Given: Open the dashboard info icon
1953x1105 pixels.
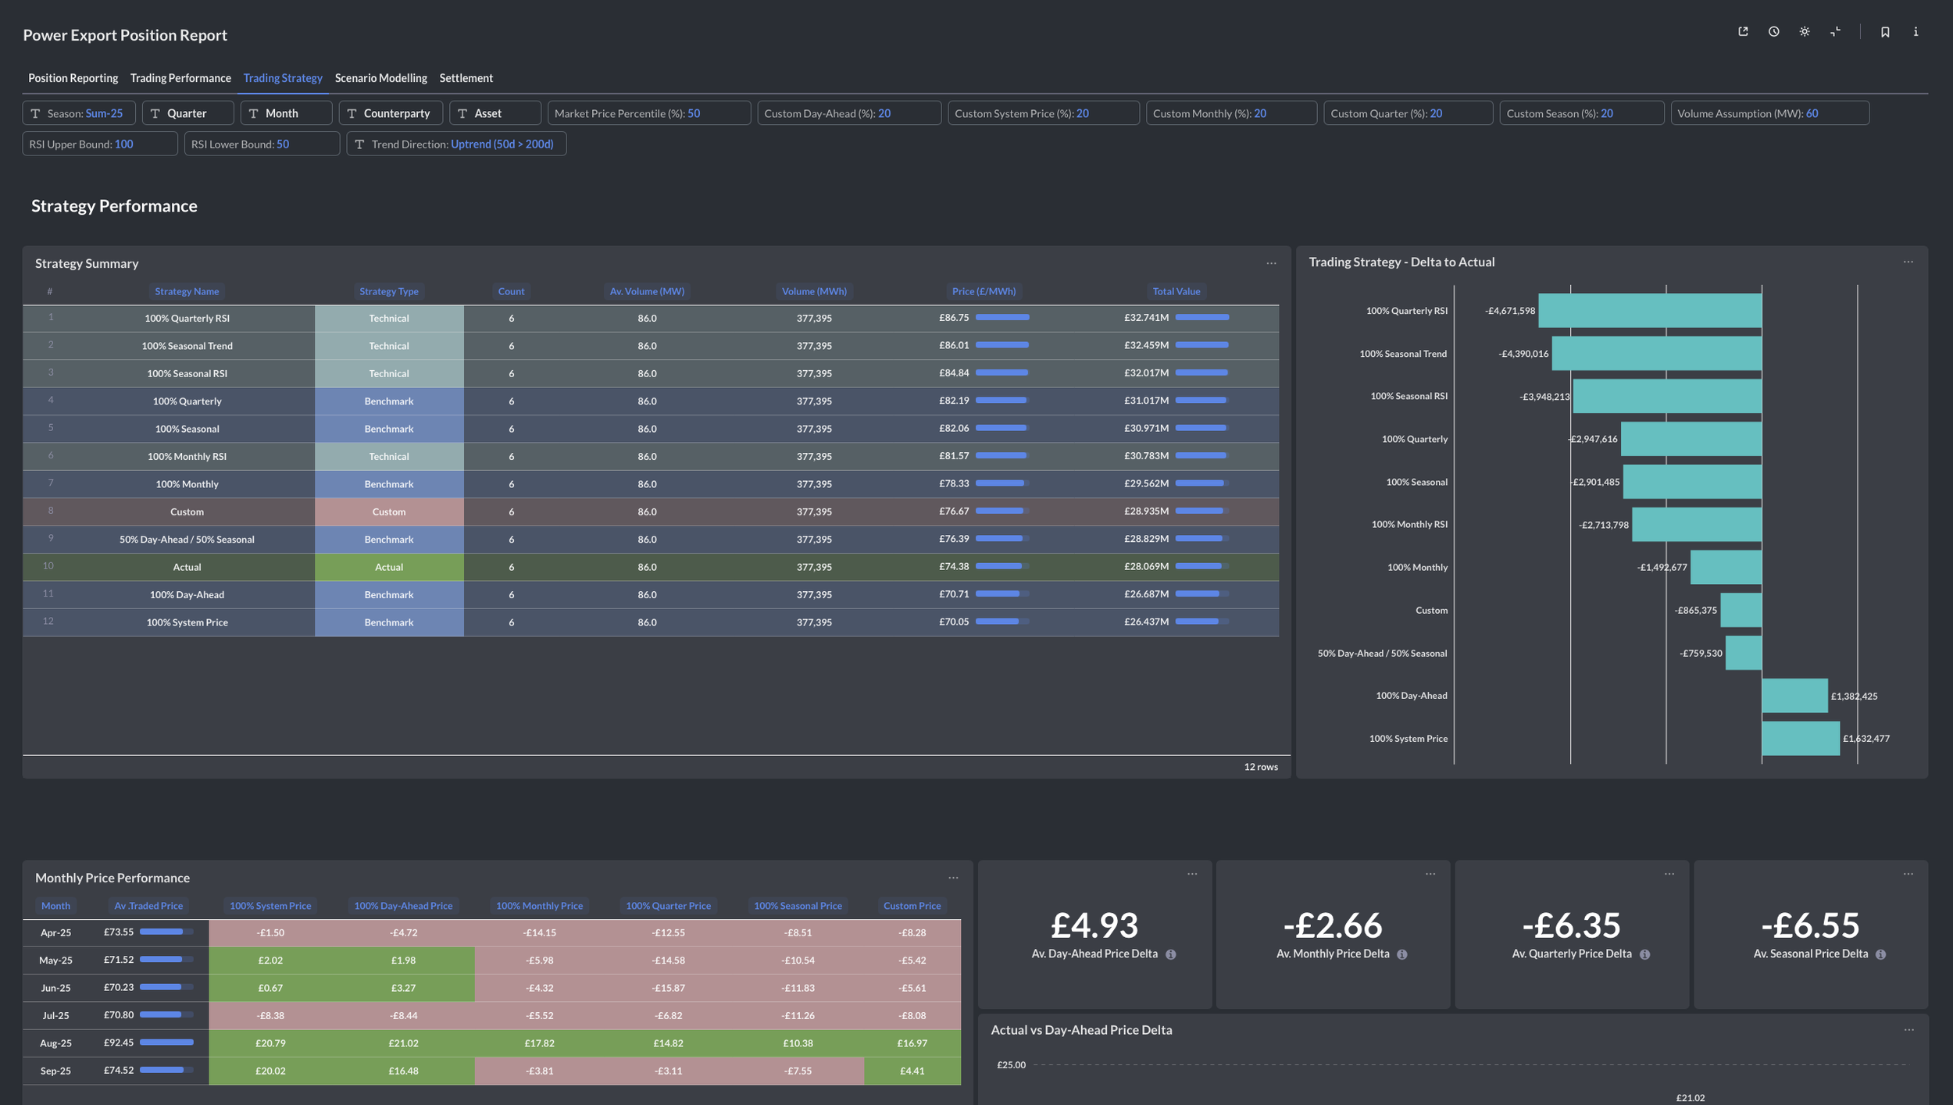Looking at the screenshot, I should [x=1916, y=32].
